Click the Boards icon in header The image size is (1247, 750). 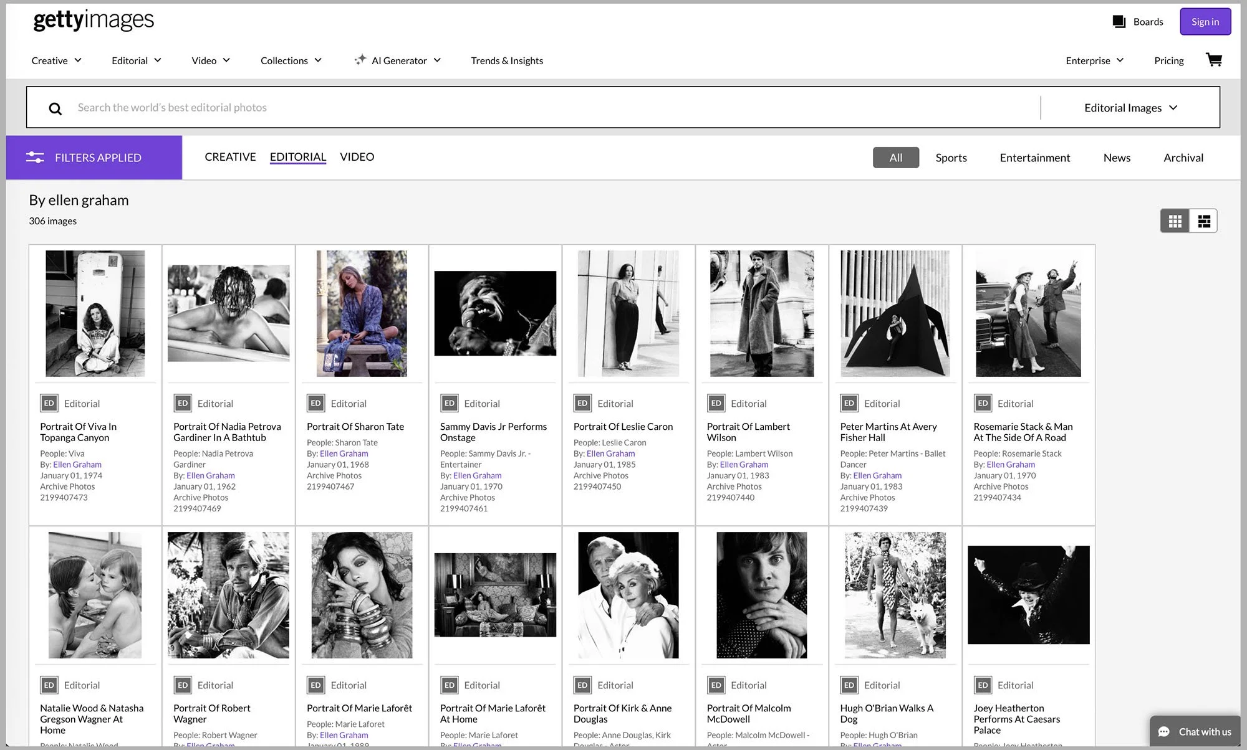point(1119,22)
